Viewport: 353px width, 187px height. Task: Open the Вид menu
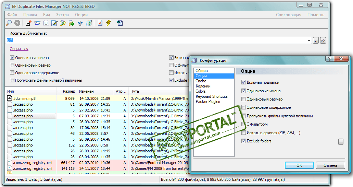[47, 15]
